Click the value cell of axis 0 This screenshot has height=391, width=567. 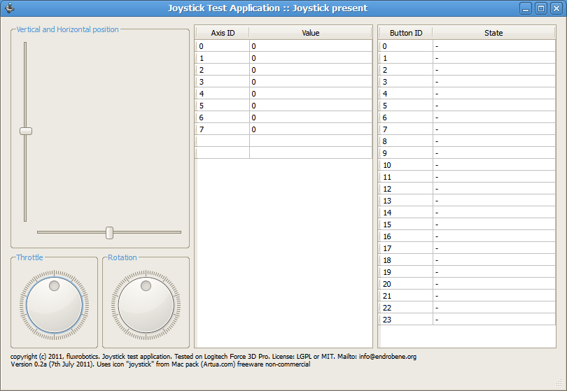coord(311,46)
